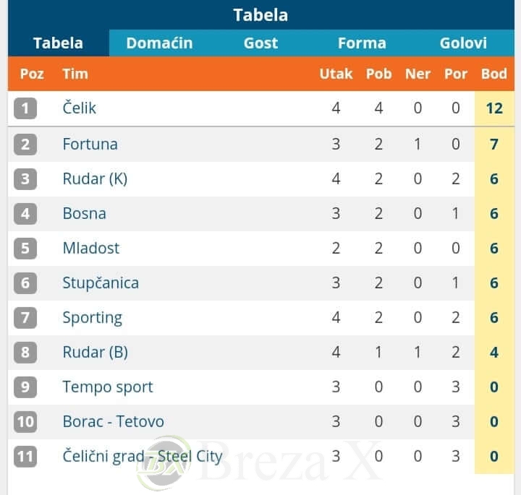Open the Borac - Tetovo team page
Image resolution: width=521 pixels, height=495 pixels.
coord(113,421)
